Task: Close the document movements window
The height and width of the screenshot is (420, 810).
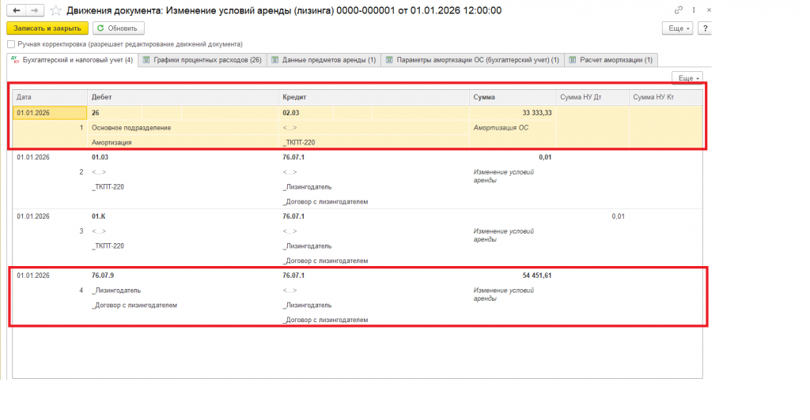Action: [x=709, y=9]
